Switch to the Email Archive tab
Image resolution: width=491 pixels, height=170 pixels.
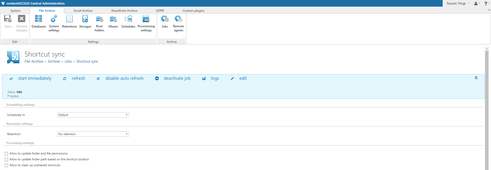(x=83, y=11)
